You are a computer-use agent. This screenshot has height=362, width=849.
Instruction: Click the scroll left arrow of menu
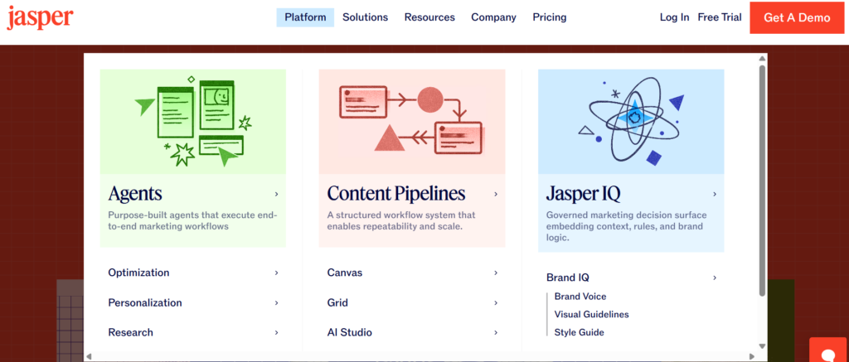tap(90, 356)
